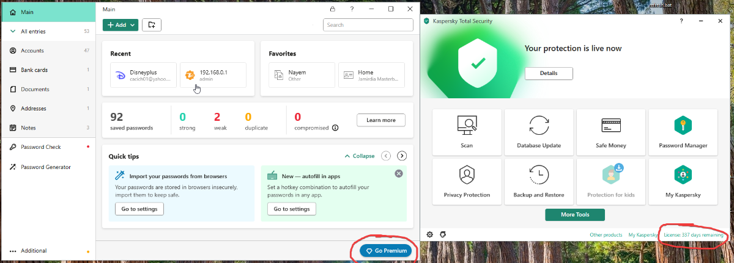This screenshot has width=734, height=263.
Task: Click the Other products link
Action: pos(606,235)
